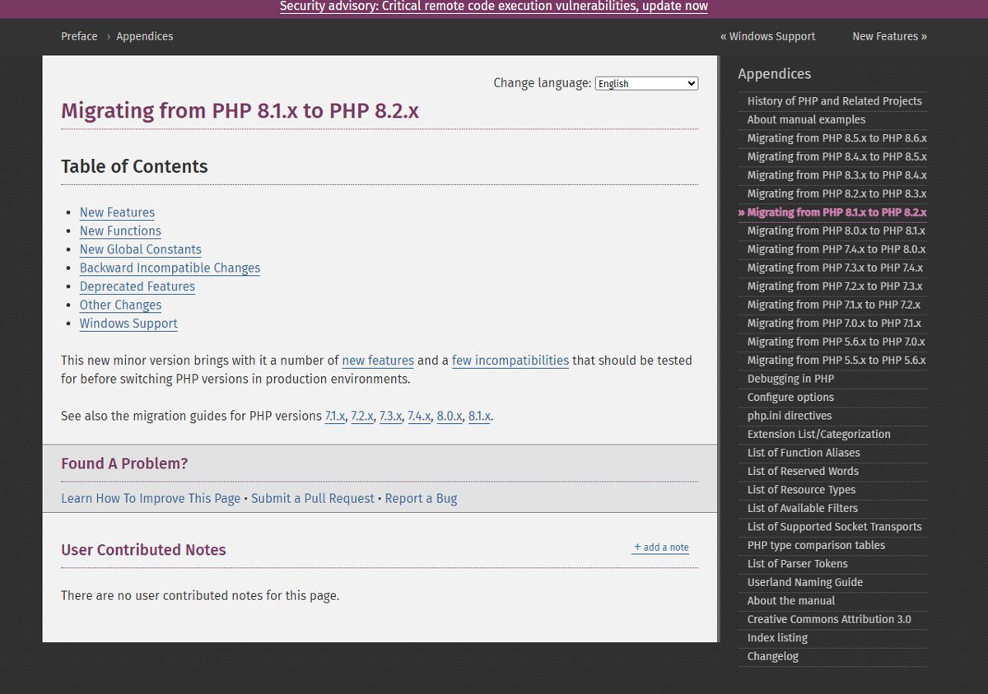Go to next page New Features
Screen dimensions: 988x694
(889, 36)
